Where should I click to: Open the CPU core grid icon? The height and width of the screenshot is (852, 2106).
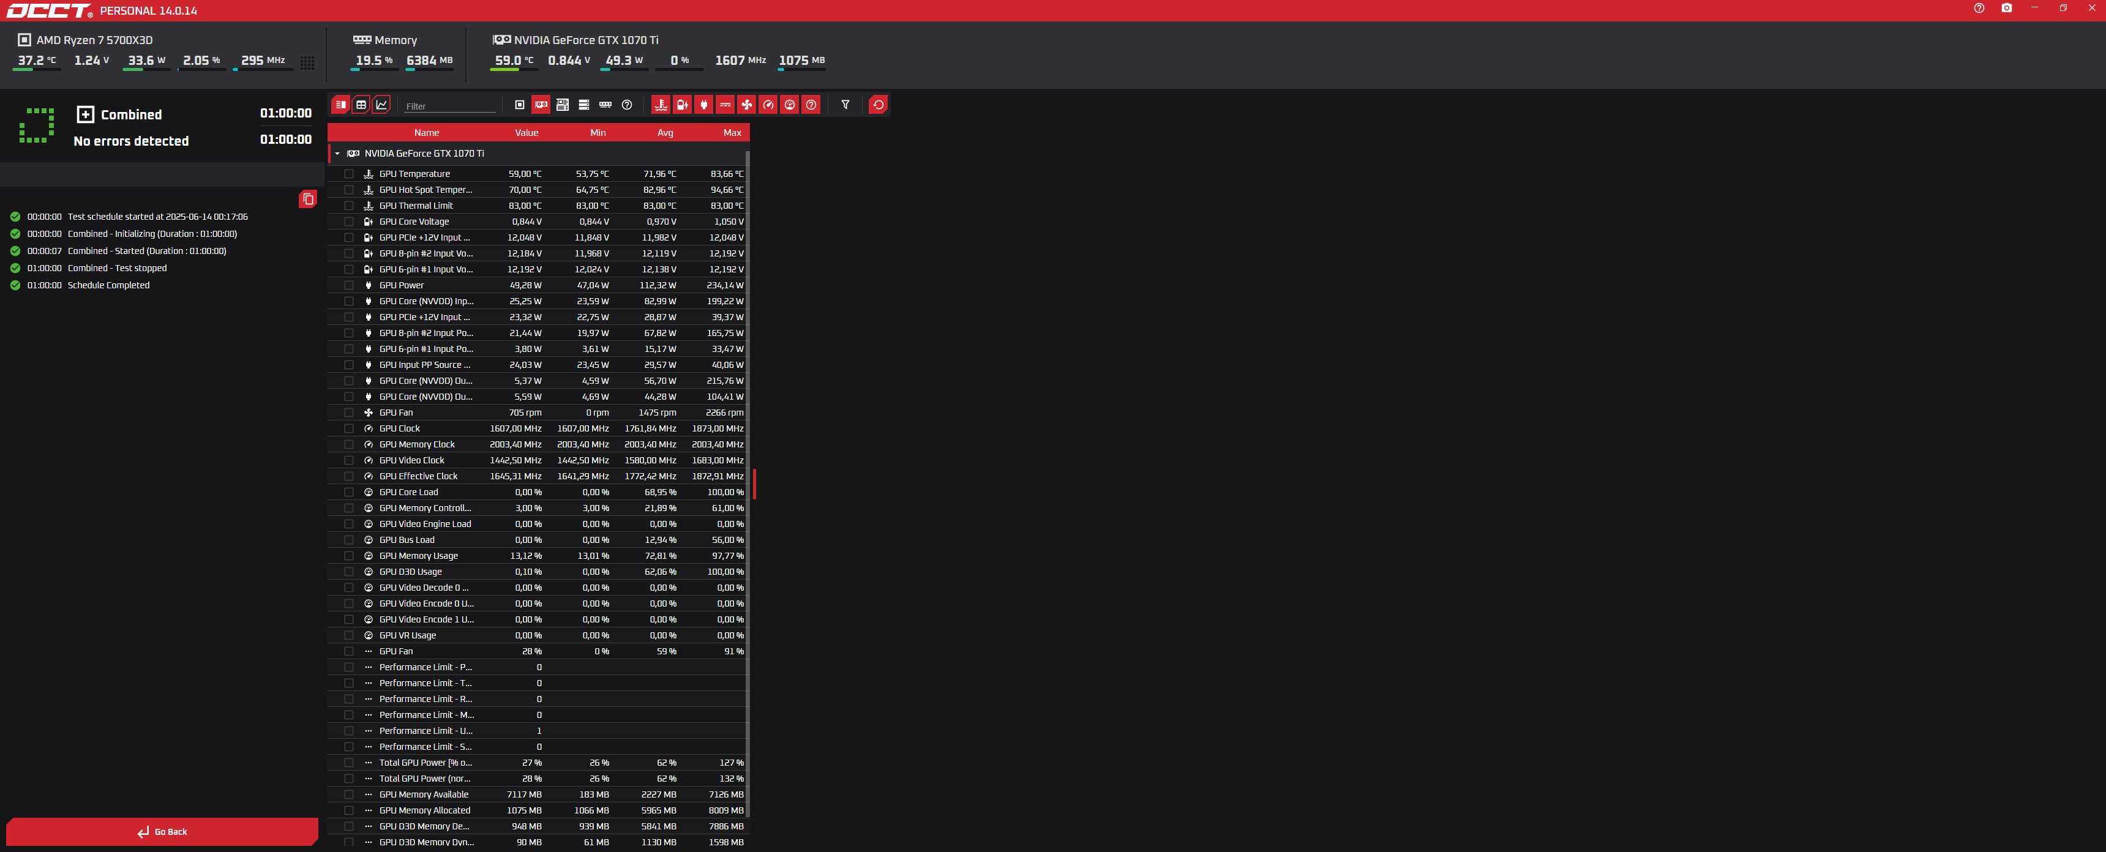pyautogui.click(x=307, y=62)
